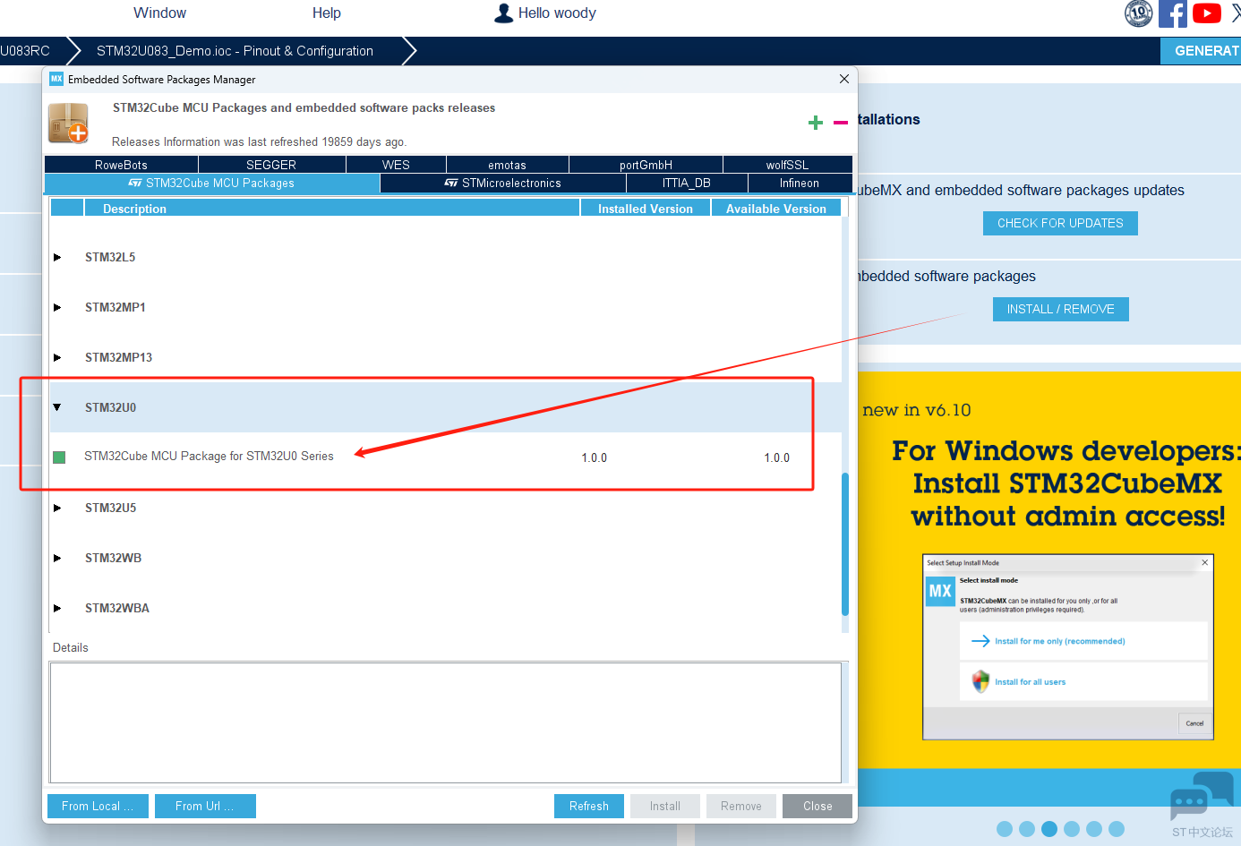Click the Close button at dialog bottom
Viewport: 1241px width, 846px height.
(x=817, y=806)
